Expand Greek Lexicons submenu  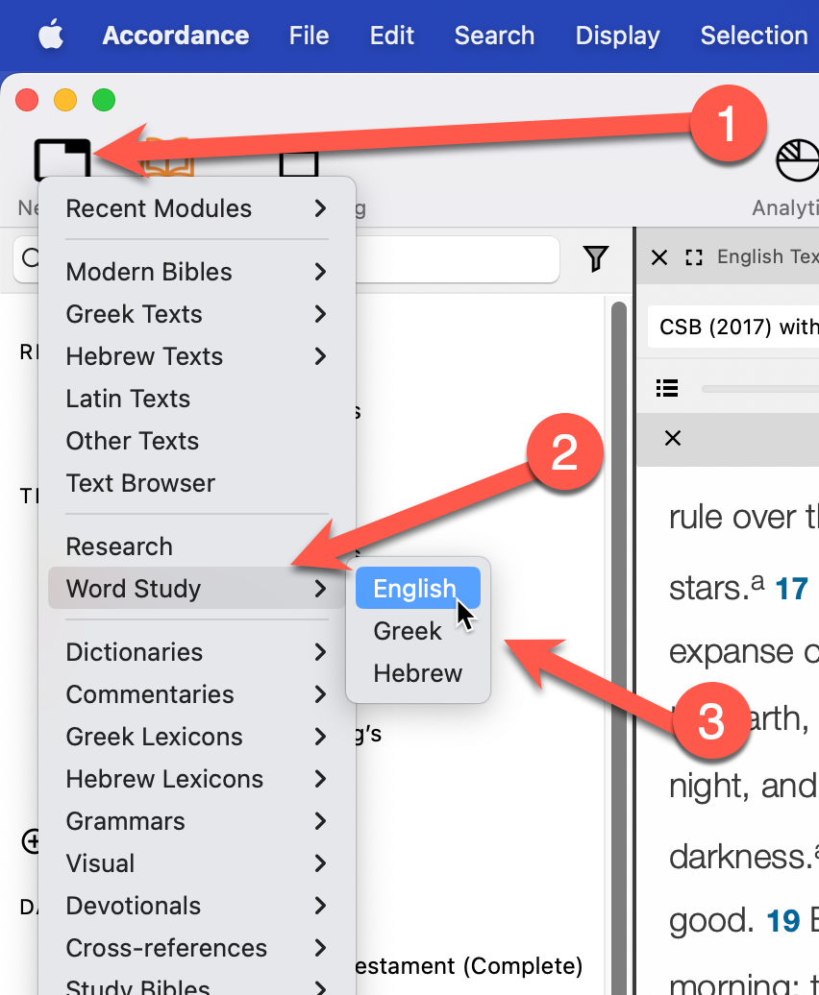point(197,736)
